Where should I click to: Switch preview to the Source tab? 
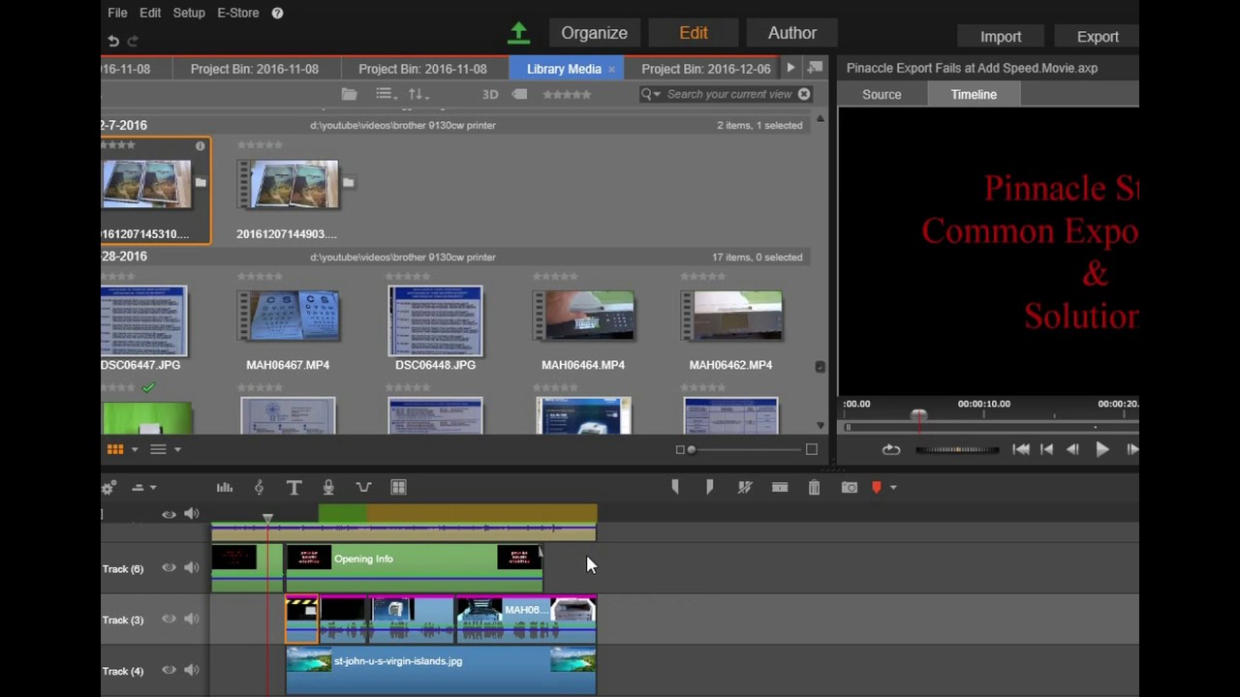click(882, 94)
